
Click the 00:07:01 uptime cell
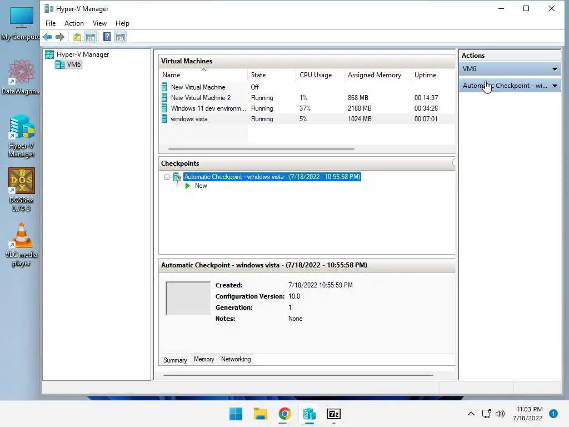426,119
